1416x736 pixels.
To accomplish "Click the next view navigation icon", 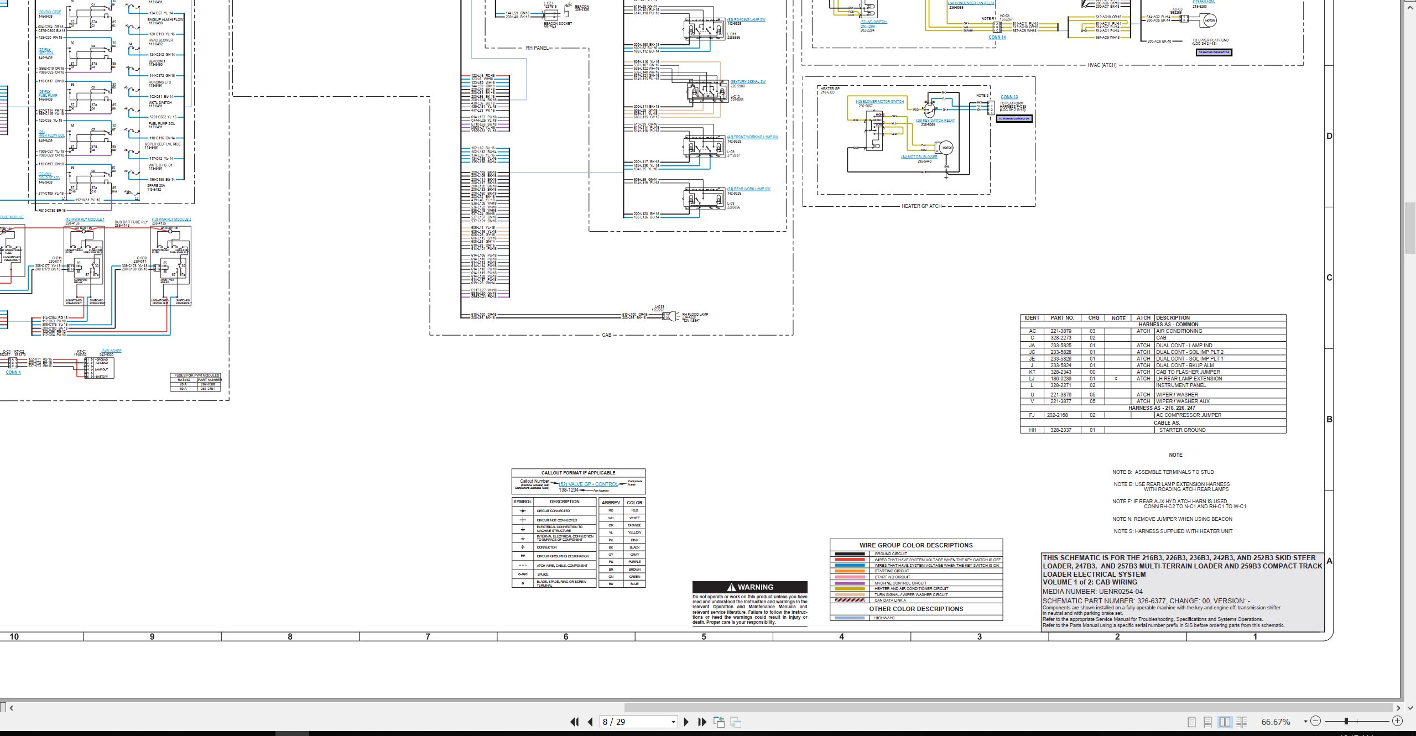I will tap(736, 722).
